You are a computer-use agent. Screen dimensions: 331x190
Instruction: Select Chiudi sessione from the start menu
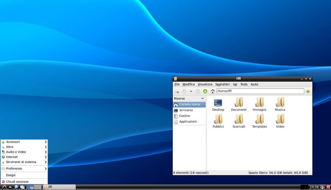[x=17, y=182]
